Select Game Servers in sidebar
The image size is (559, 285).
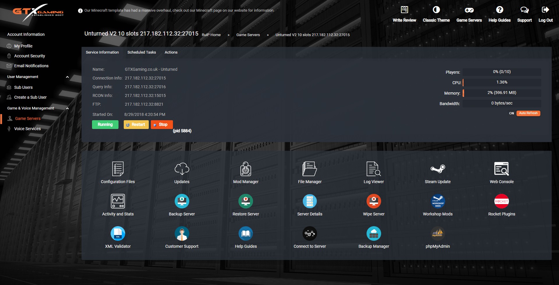28,118
